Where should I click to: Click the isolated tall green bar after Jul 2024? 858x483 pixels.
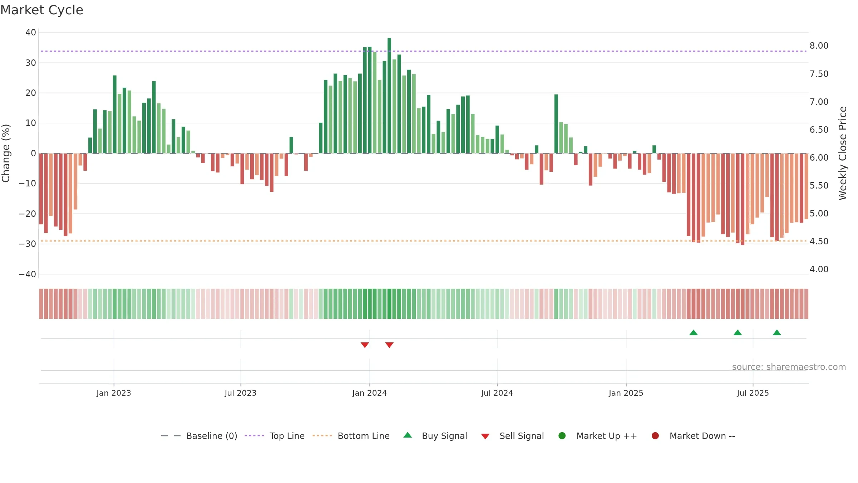pos(556,124)
